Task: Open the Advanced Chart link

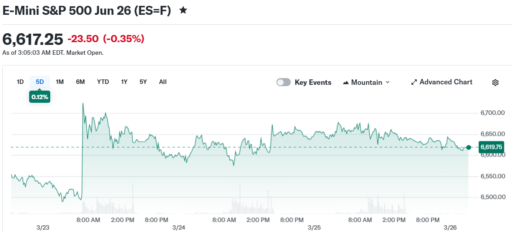Action: point(442,82)
